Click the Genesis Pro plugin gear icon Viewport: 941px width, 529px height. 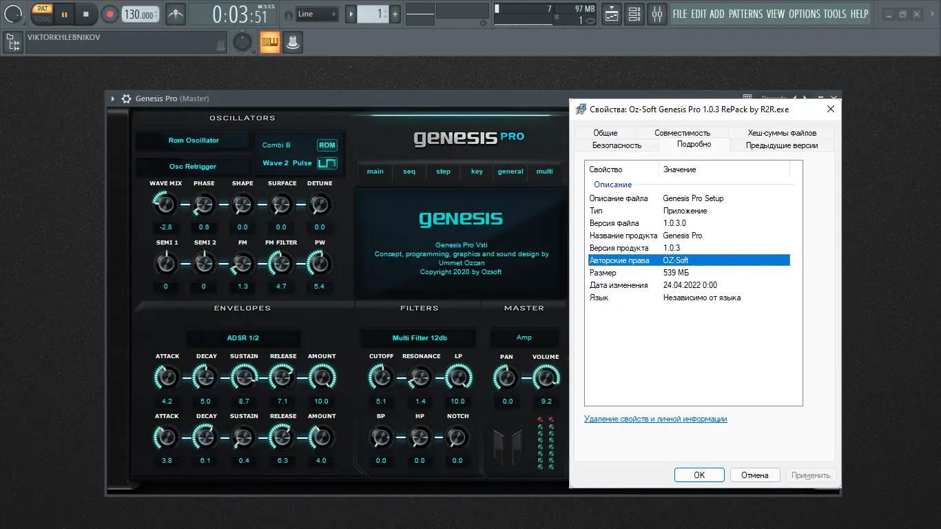click(126, 98)
